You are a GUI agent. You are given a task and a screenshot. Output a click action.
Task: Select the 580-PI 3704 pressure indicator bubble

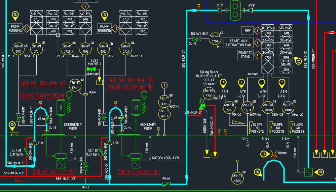coord(215,39)
